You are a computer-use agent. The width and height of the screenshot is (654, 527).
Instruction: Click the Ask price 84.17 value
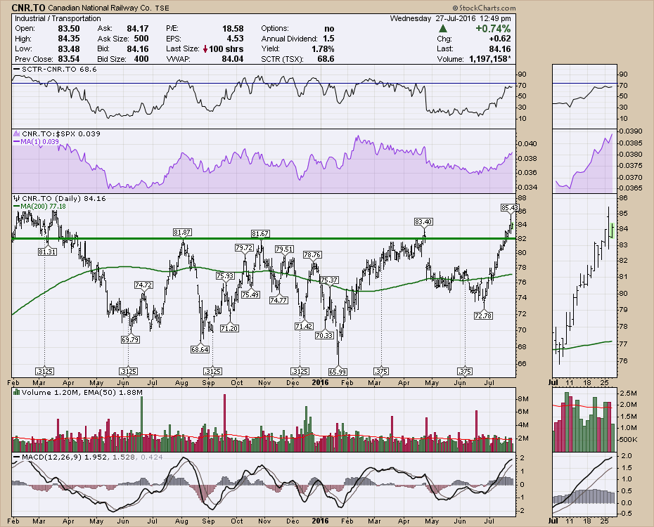pos(137,28)
